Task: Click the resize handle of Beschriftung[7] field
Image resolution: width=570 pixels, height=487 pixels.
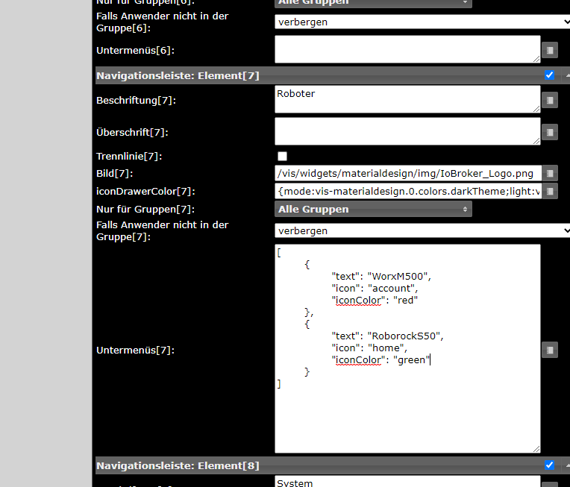Action: point(536,109)
